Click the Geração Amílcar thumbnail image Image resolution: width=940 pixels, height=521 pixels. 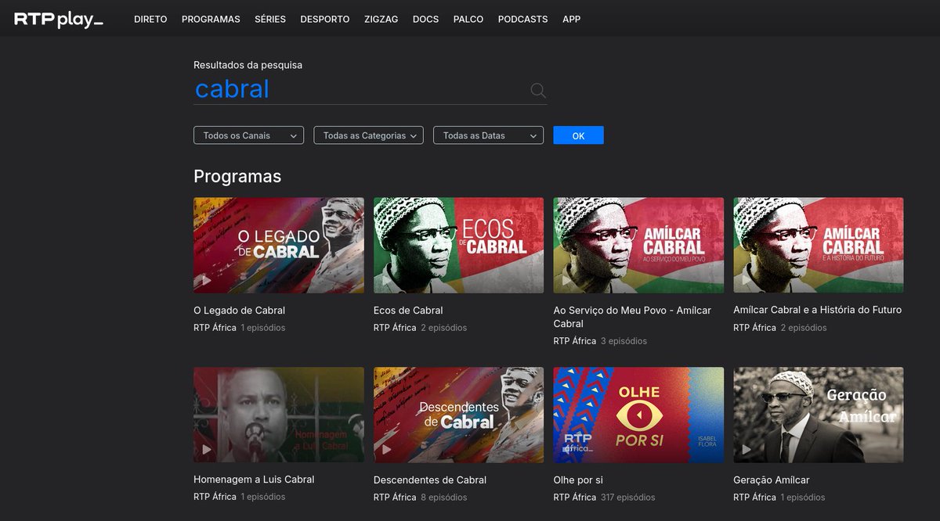coord(818,415)
